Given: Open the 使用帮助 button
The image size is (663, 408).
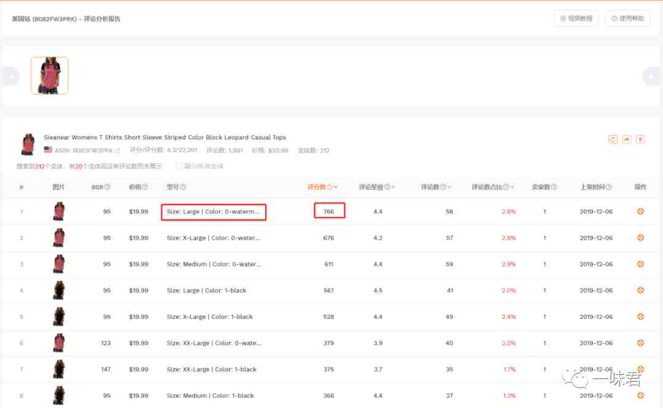Looking at the screenshot, I should click(x=627, y=18).
